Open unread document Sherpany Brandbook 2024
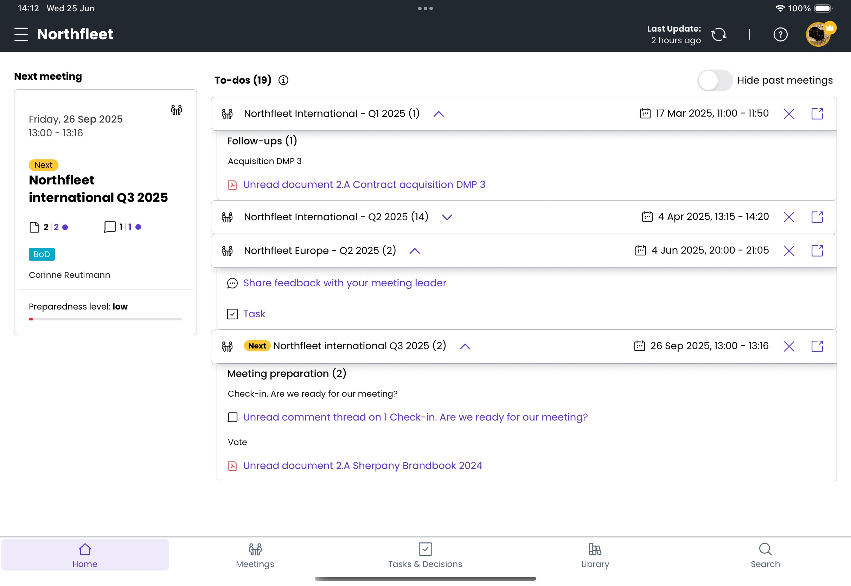Image resolution: width=851 pixels, height=586 pixels. [x=363, y=465]
